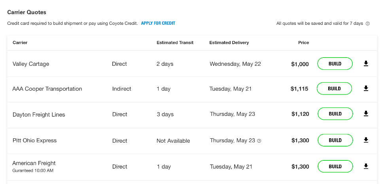Click the Estimated Transit column header
This screenshot has width=382, height=184.
(x=175, y=43)
